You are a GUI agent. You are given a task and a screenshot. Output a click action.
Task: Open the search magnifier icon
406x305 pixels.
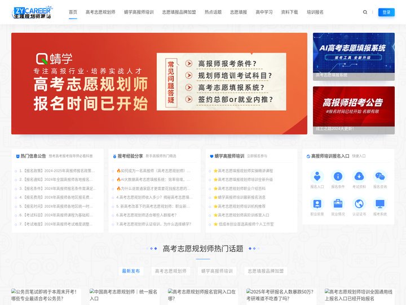coord(365,12)
